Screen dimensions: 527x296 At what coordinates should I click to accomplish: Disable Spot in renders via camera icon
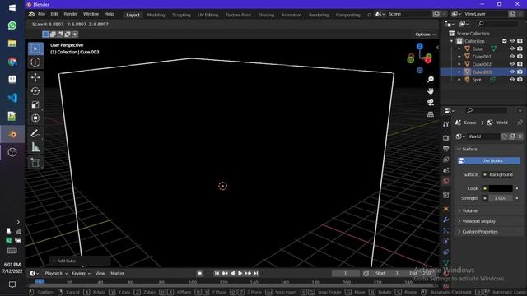[520, 80]
